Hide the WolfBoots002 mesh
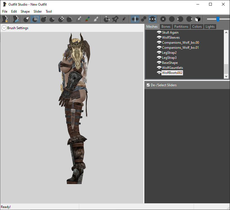This screenshot has height=210, width=230. tap(159, 73)
